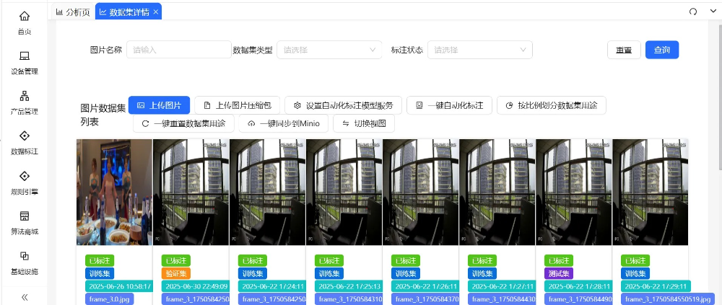Click 已标注 tag on the 测试集 card

[x=559, y=260]
